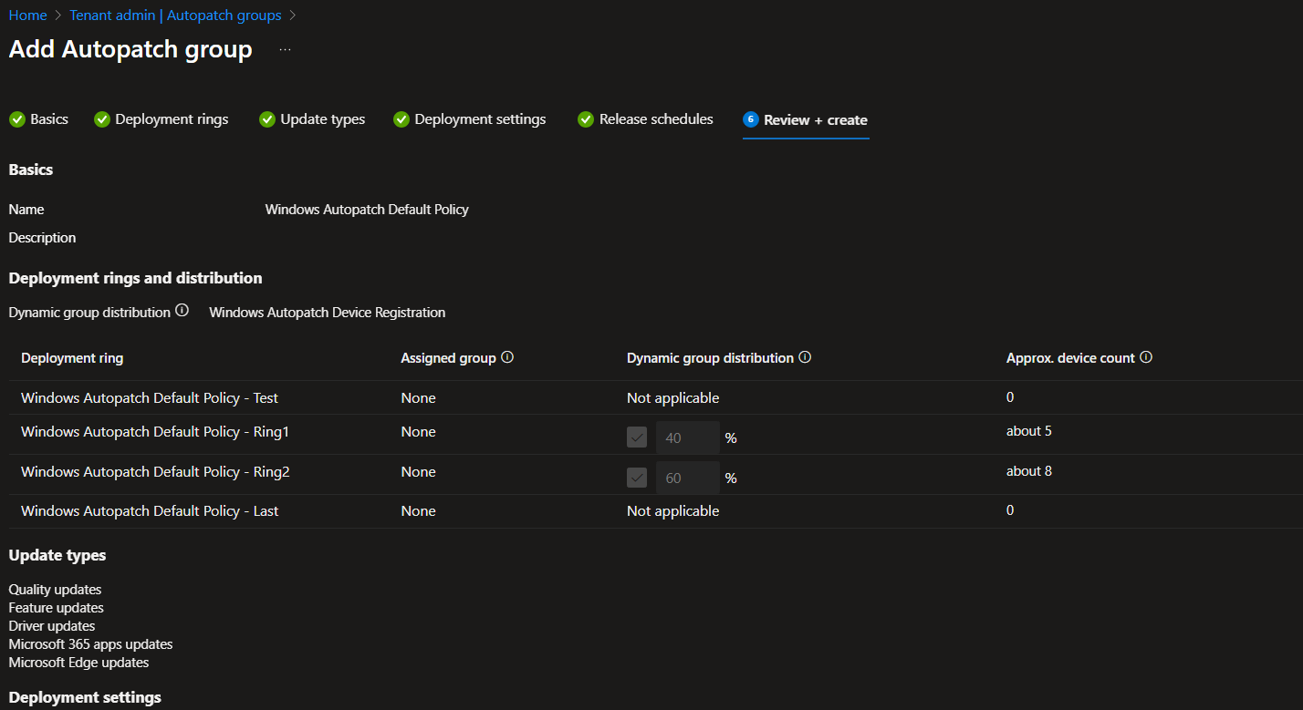Click the Deployment rings step checkmark

tap(101, 118)
